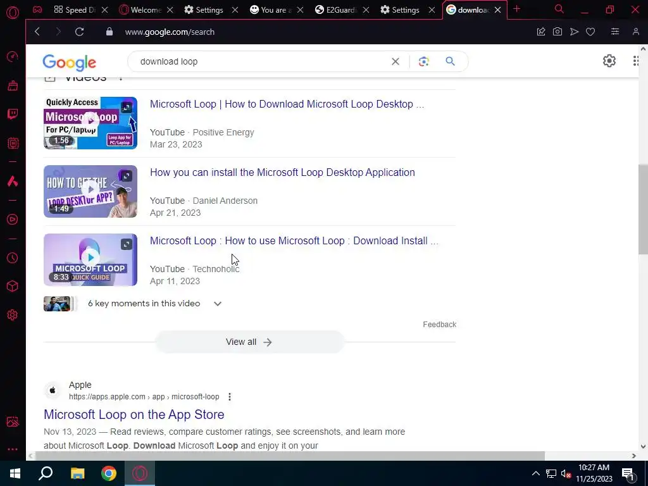Switch to the E2Guardian tab
Viewport: 648px width, 486px height.
pos(336,10)
